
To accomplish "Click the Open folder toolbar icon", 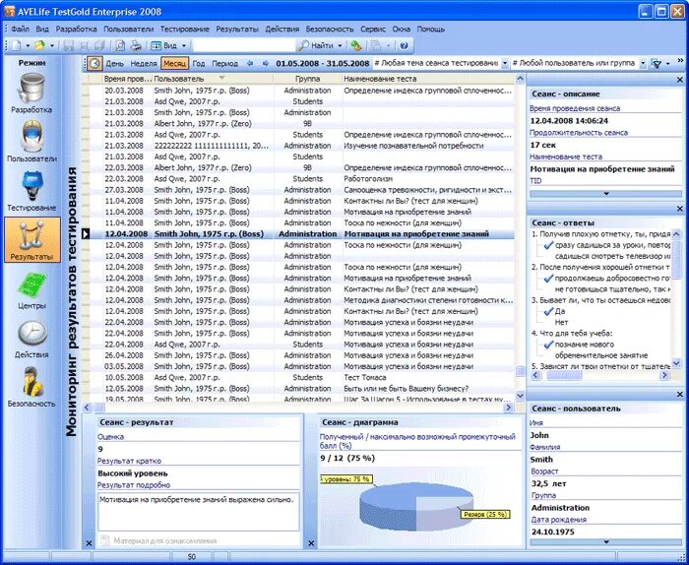I will click(40, 45).
